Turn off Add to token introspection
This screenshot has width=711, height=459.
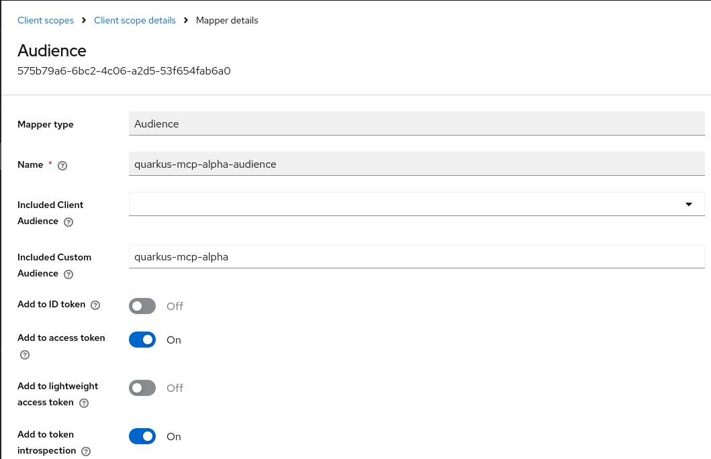point(142,436)
